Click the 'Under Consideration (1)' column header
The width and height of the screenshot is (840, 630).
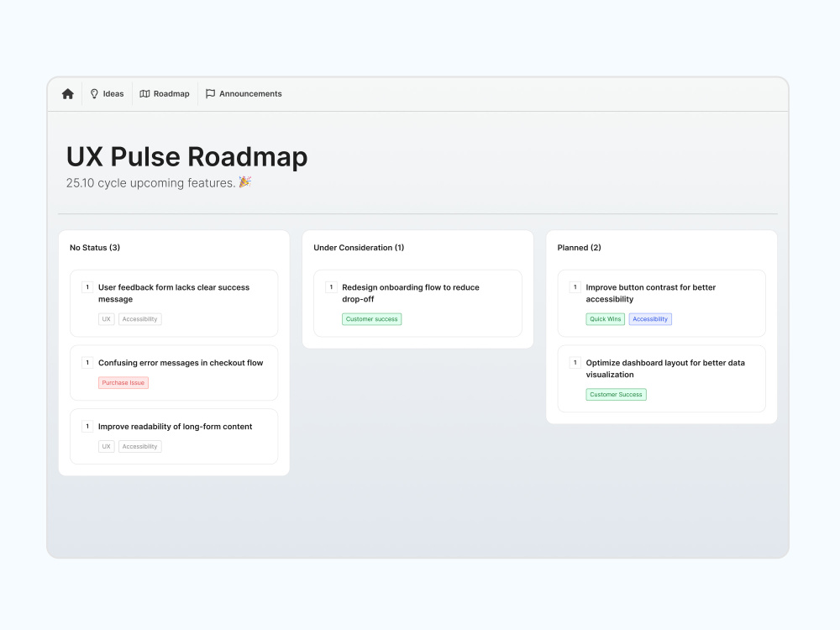(x=359, y=248)
